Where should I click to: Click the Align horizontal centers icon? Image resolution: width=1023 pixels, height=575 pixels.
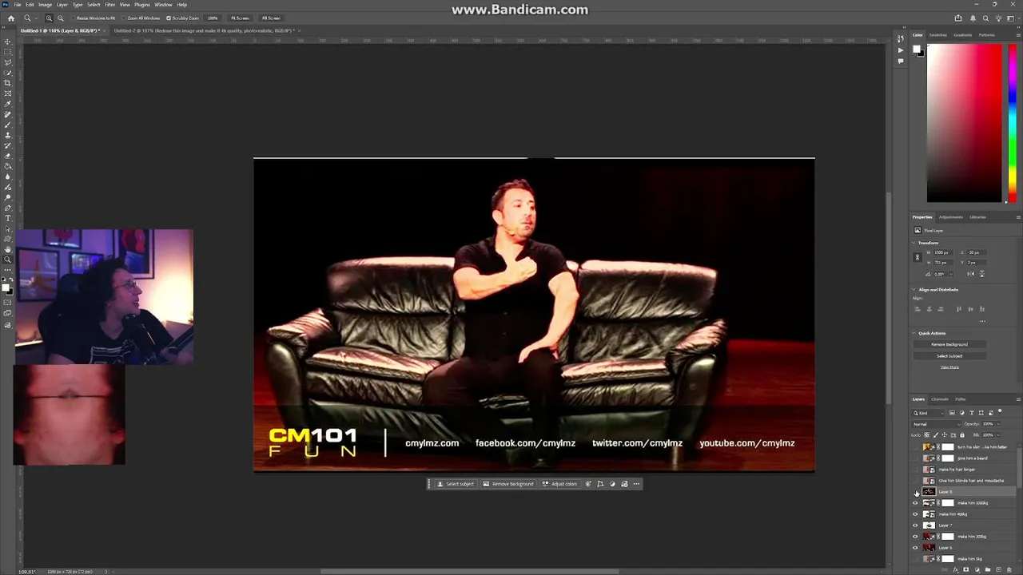tap(929, 309)
